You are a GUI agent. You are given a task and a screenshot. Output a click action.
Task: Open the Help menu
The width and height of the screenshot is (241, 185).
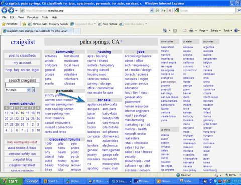(54, 17)
